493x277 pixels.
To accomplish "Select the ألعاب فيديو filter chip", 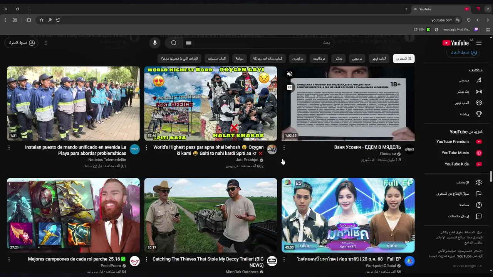I will pos(379,58).
